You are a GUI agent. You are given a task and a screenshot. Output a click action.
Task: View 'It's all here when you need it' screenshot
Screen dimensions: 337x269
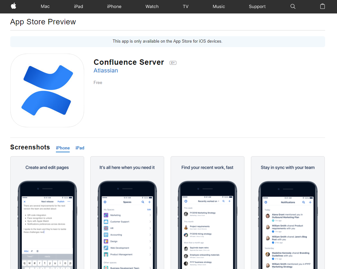[127, 213]
